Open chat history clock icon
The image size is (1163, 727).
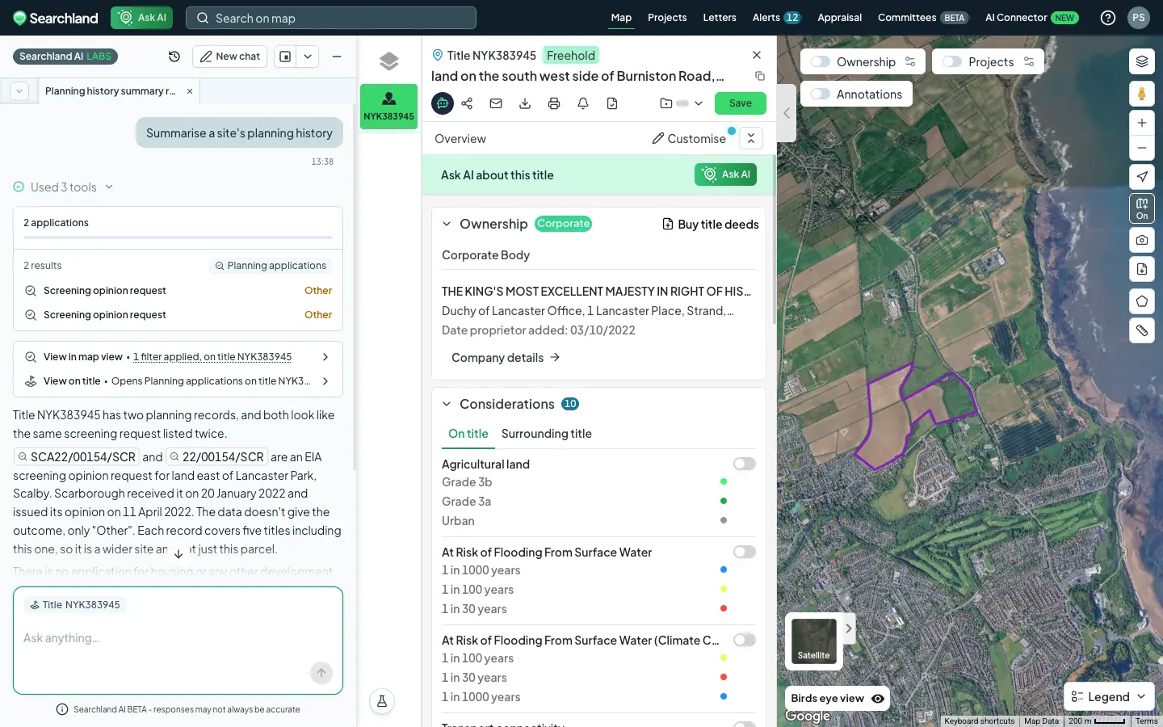[174, 57]
